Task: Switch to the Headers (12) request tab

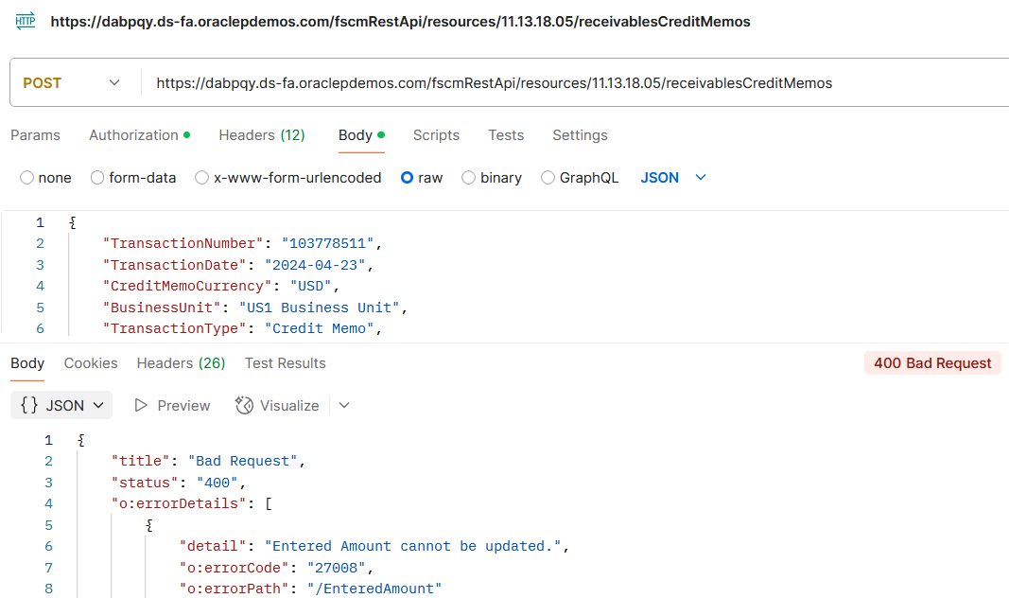Action: tap(261, 135)
